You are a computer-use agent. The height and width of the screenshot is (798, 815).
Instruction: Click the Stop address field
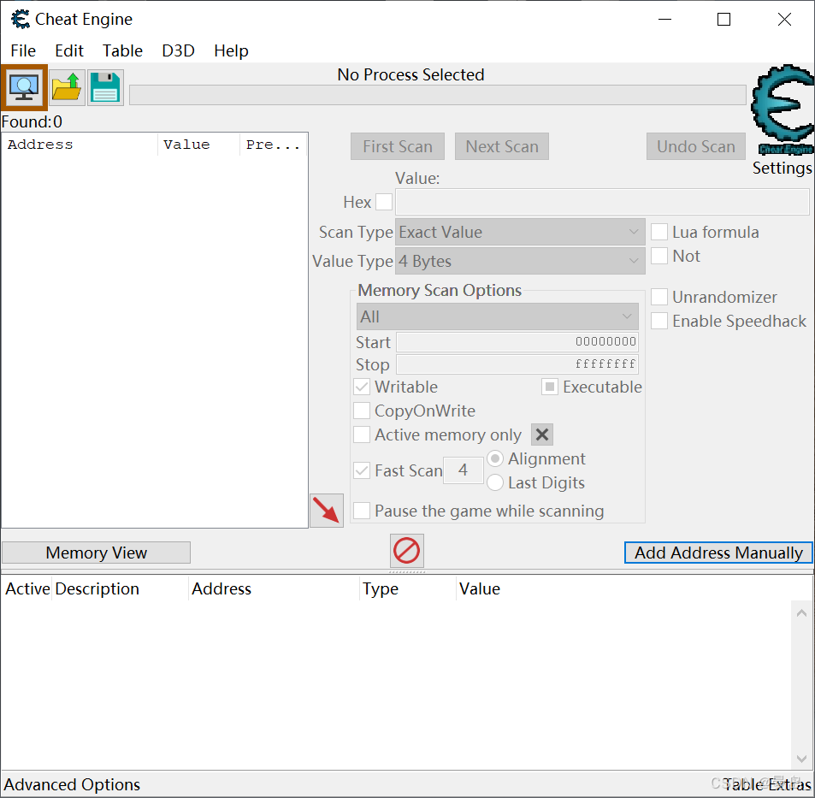coord(517,364)
